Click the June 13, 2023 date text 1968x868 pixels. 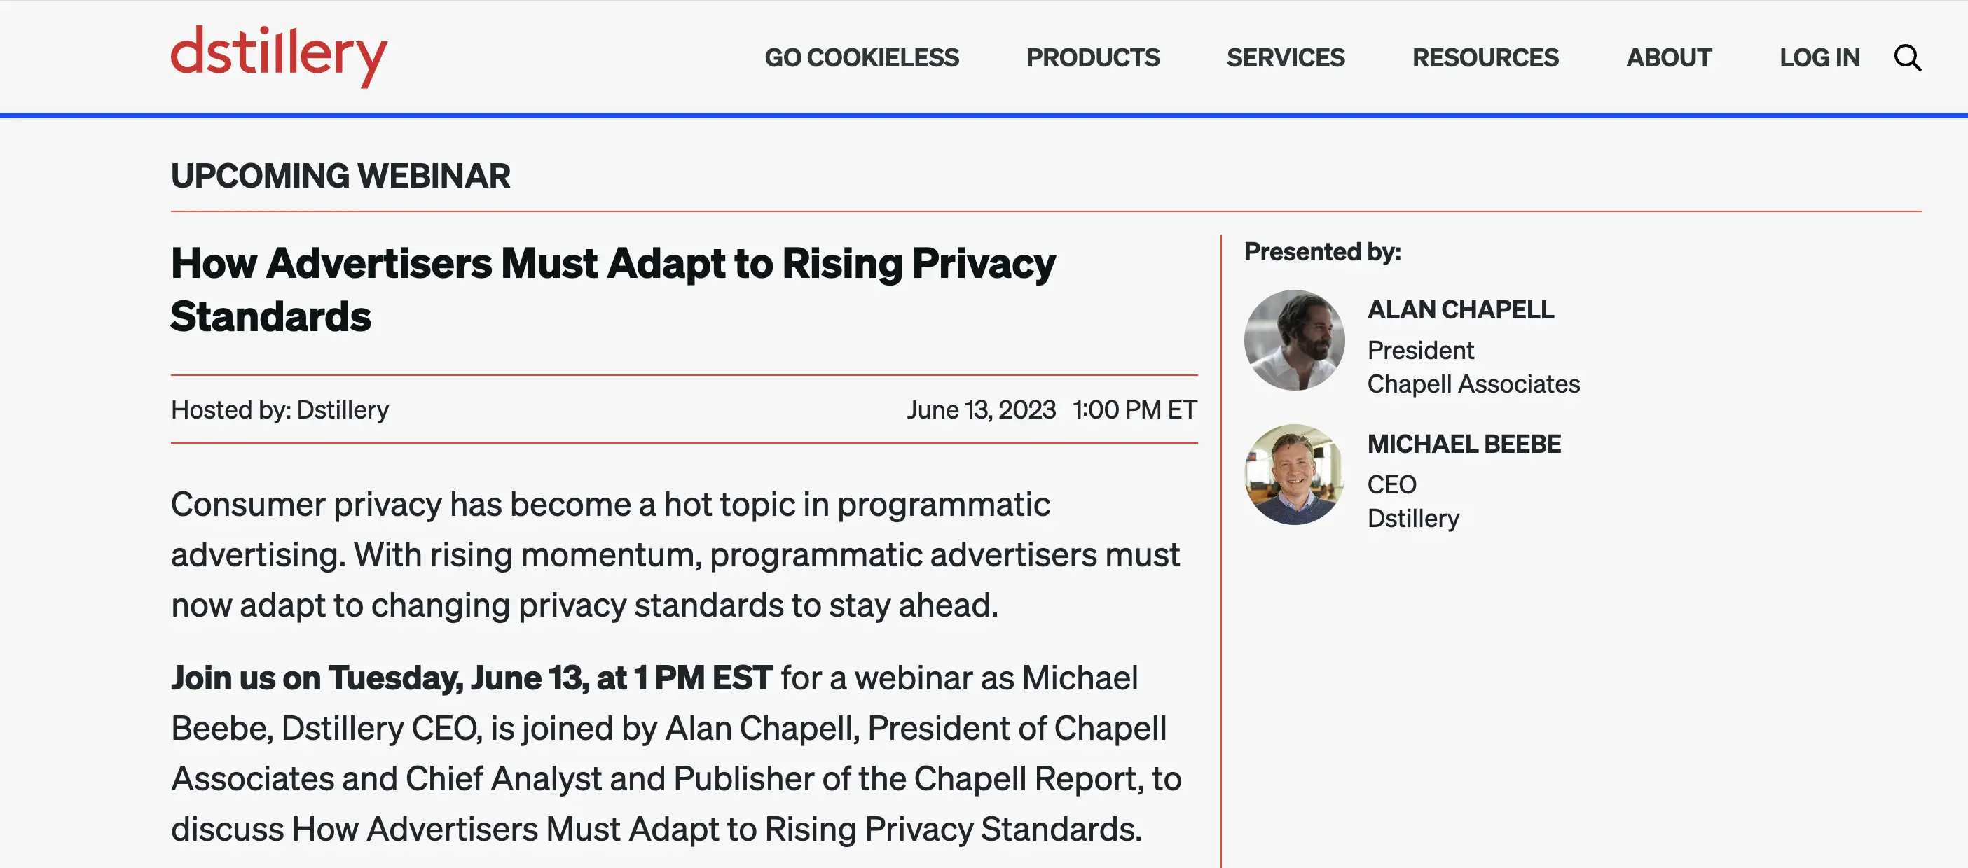[981, 410]
